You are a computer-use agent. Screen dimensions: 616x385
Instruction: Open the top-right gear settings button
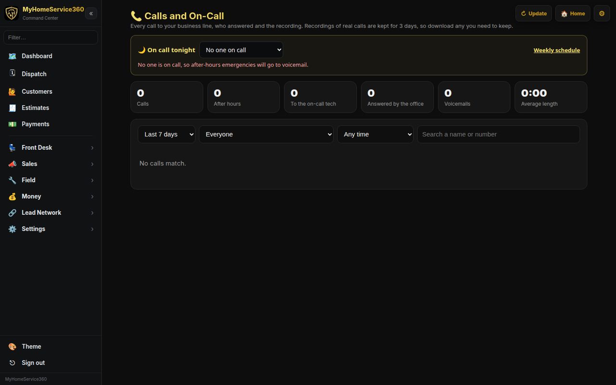coord(602,13)
